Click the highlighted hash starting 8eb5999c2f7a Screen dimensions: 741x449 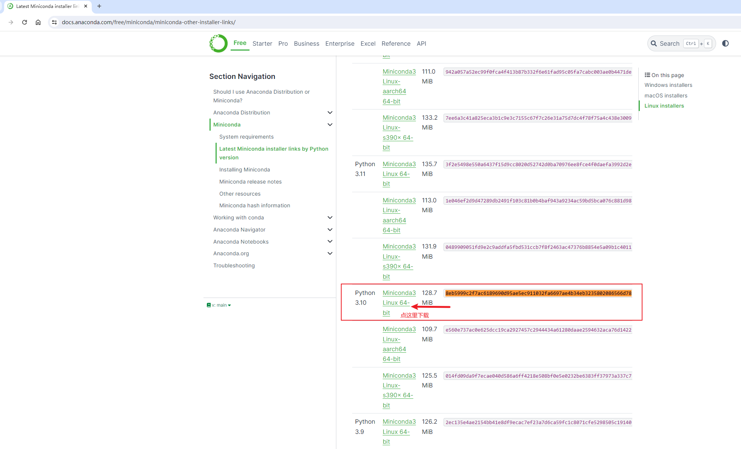click(x=538, y=293)
